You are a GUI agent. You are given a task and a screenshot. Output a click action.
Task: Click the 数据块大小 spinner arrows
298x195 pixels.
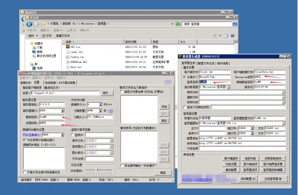pyautogui.click(x=101, y=104)
